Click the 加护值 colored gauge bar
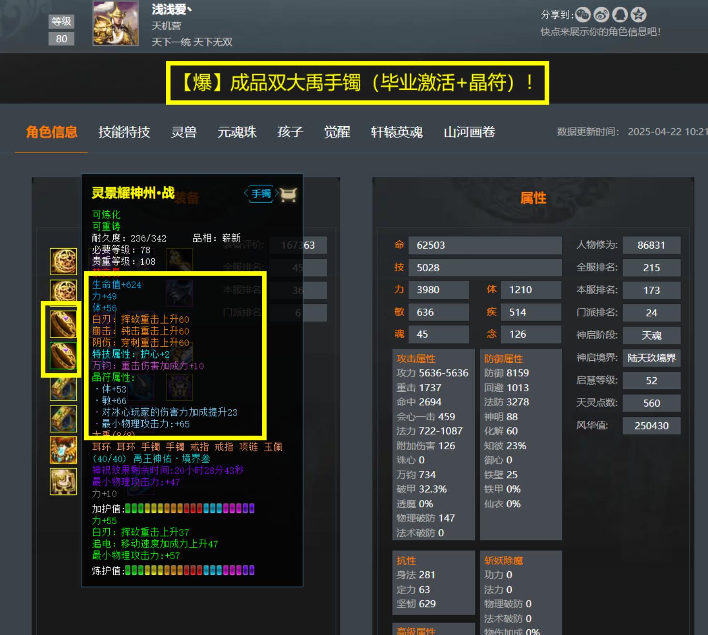 190,508
